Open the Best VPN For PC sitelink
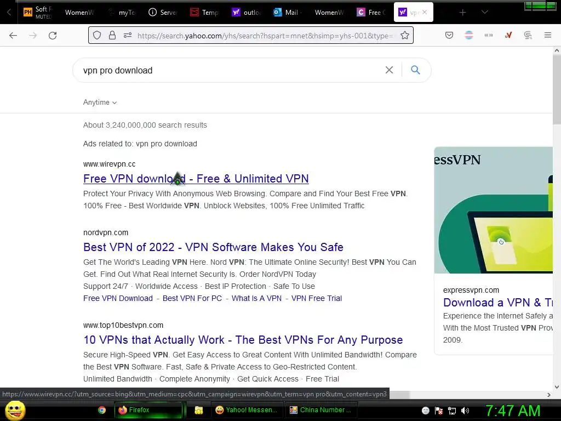 [x=192, y=298]
